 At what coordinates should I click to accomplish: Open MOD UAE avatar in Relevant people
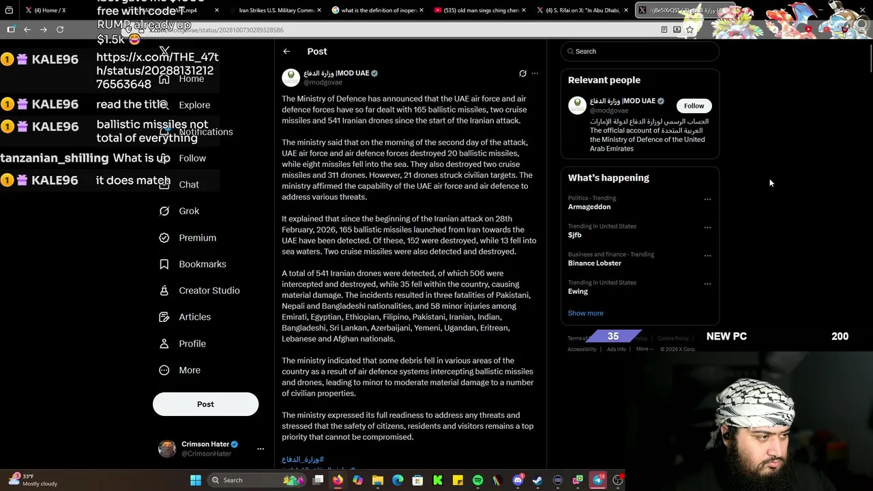pyautogui.click(x=578, y=105)
